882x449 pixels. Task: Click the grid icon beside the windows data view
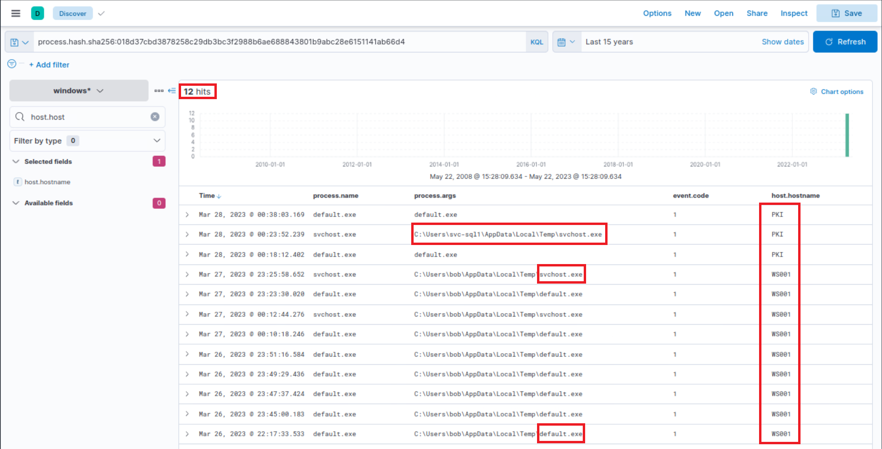[x=160, y=90]
